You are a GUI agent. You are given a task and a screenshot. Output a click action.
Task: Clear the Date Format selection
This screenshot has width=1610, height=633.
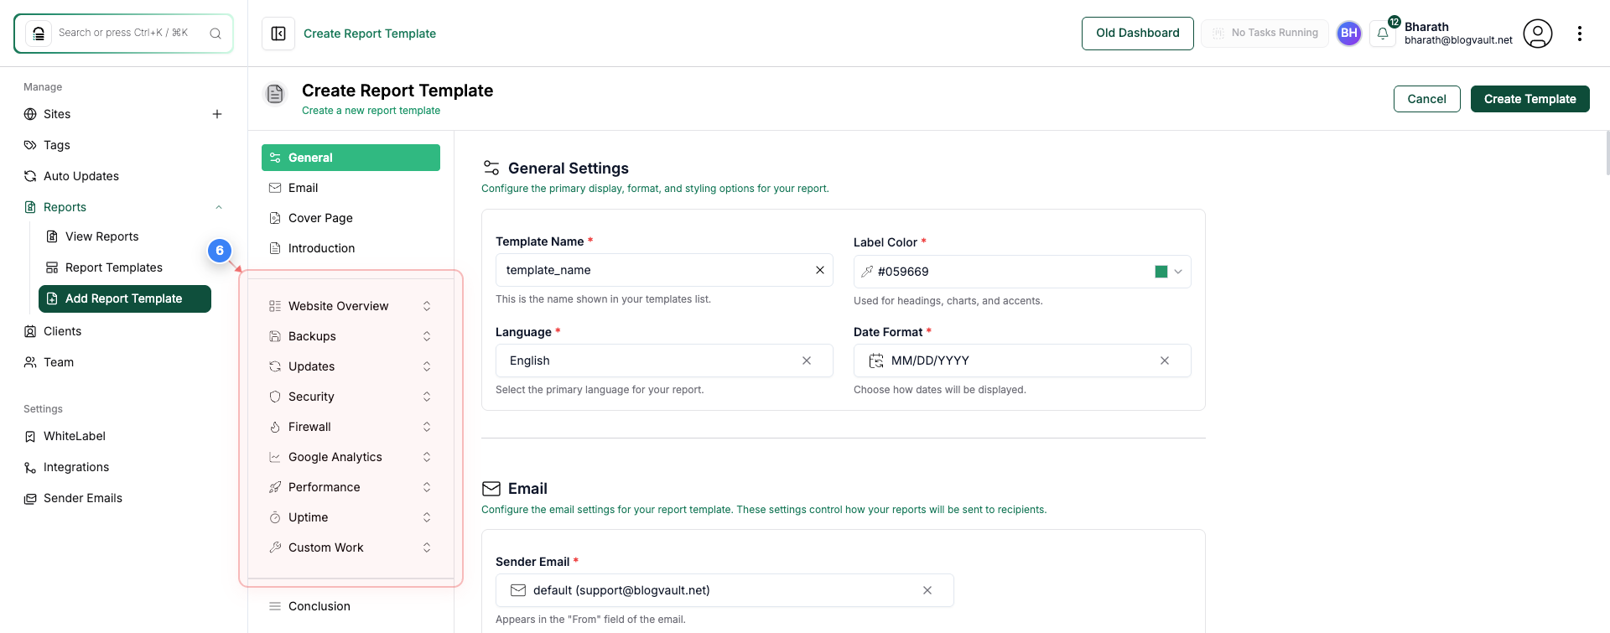pos(1165,361)
